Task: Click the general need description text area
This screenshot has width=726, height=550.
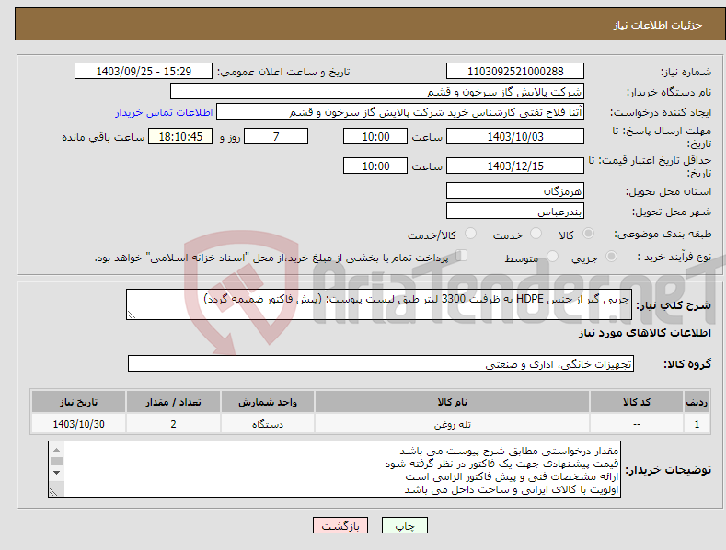Action: (379, 304)
